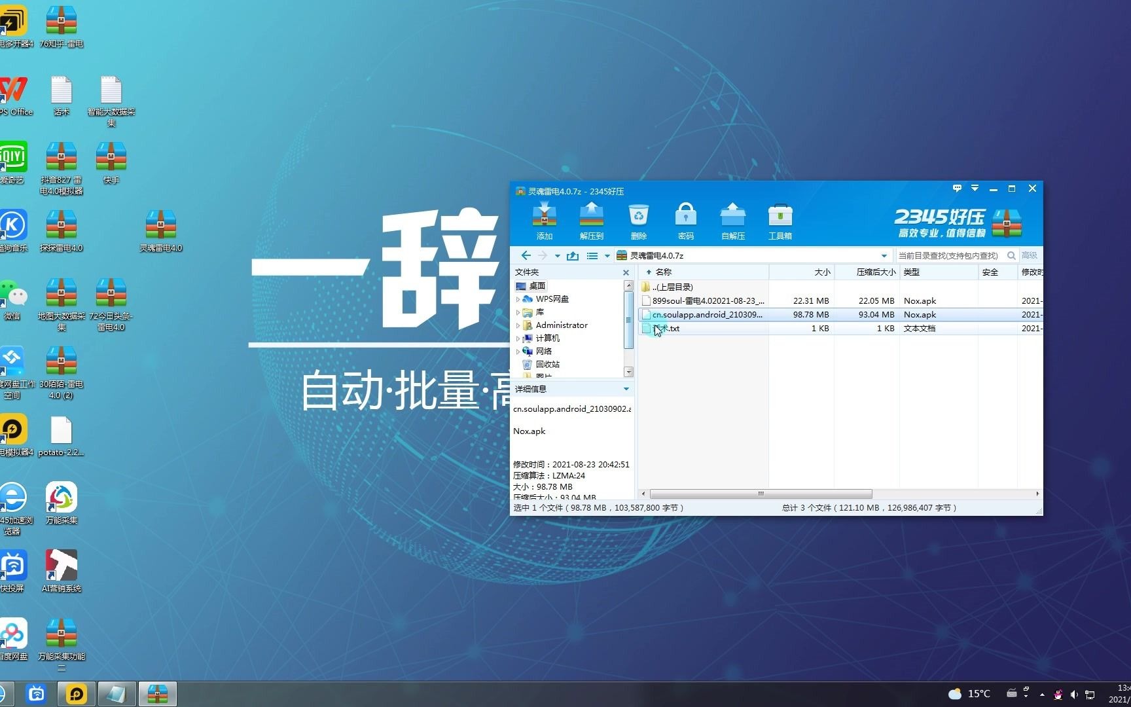
Task: Click the search magnifier icon
Action: (x=1011, y=255)
